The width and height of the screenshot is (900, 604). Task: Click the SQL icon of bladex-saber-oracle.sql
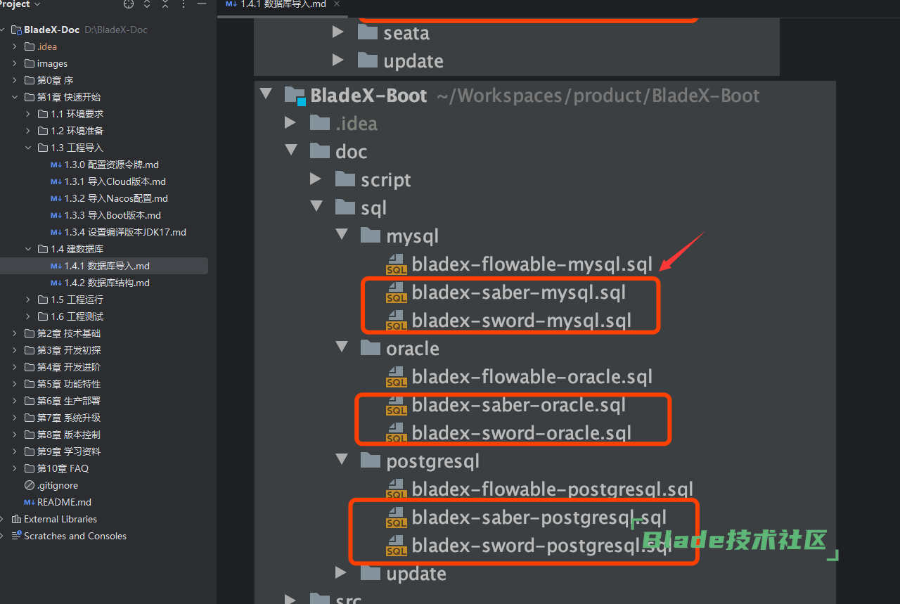tap(397, 406)
